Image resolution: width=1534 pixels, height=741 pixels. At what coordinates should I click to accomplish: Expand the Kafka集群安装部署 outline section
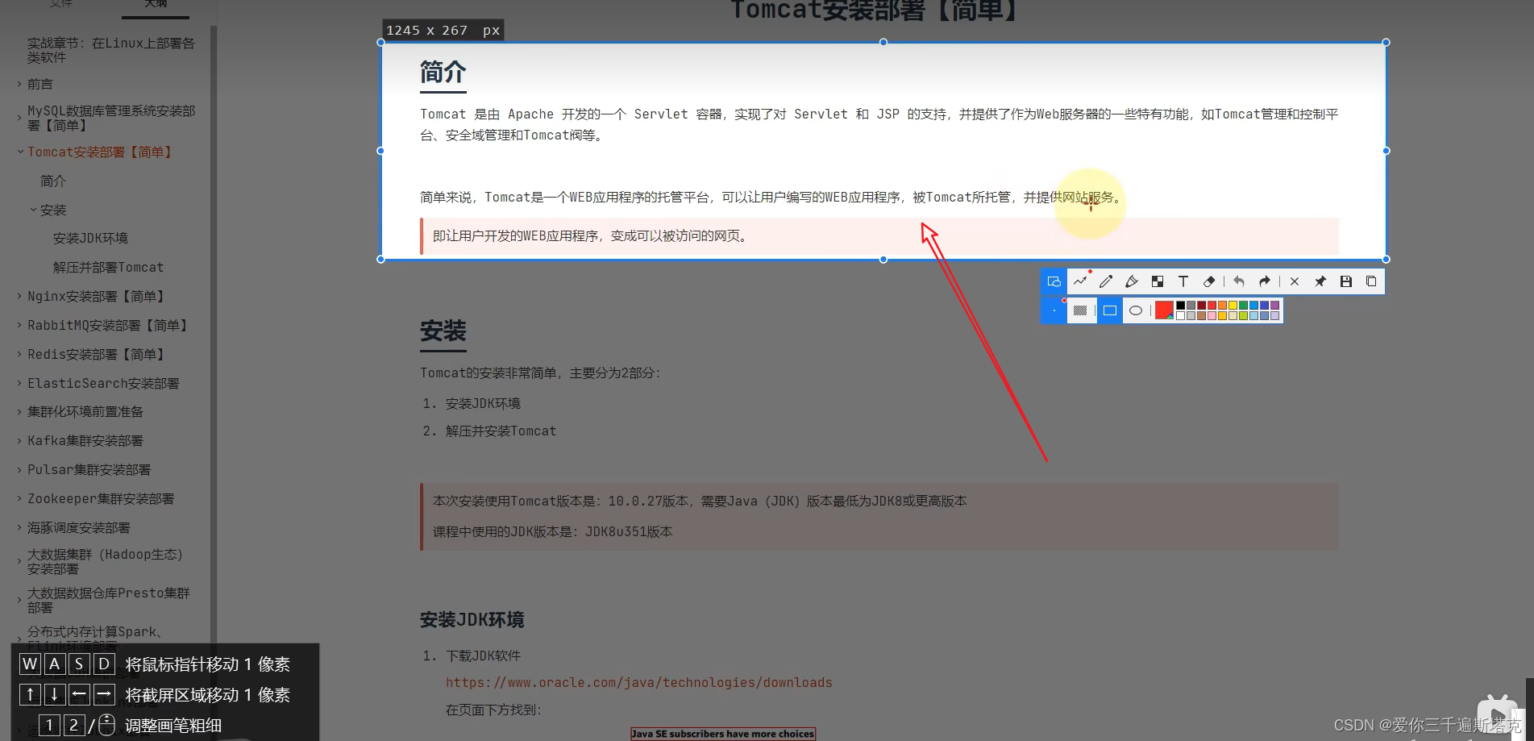pos(19,440)
